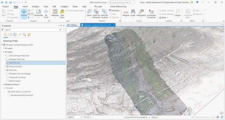Switch to List By Snapping
This screenshot has width=225, height=120.
(24, 35)
